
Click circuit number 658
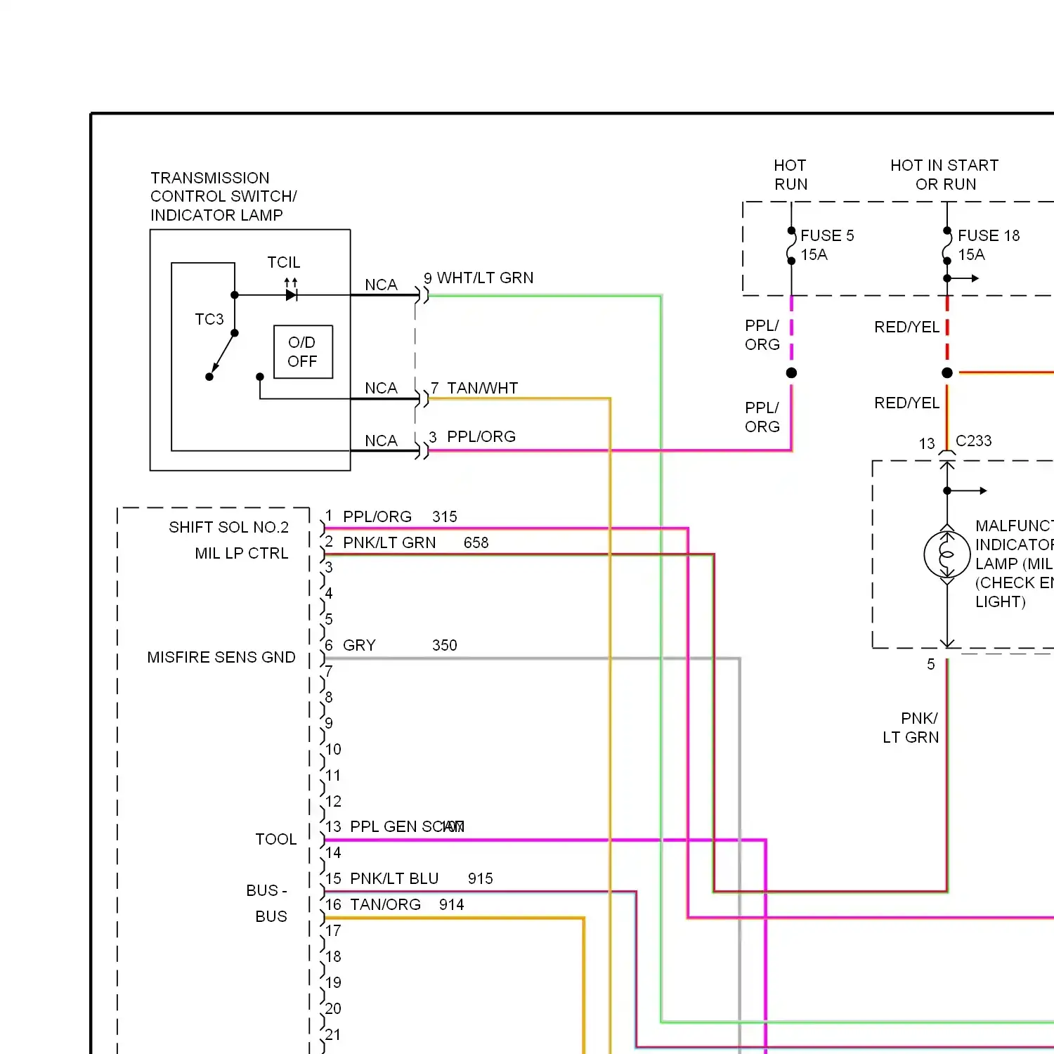[x=476, y=542]
